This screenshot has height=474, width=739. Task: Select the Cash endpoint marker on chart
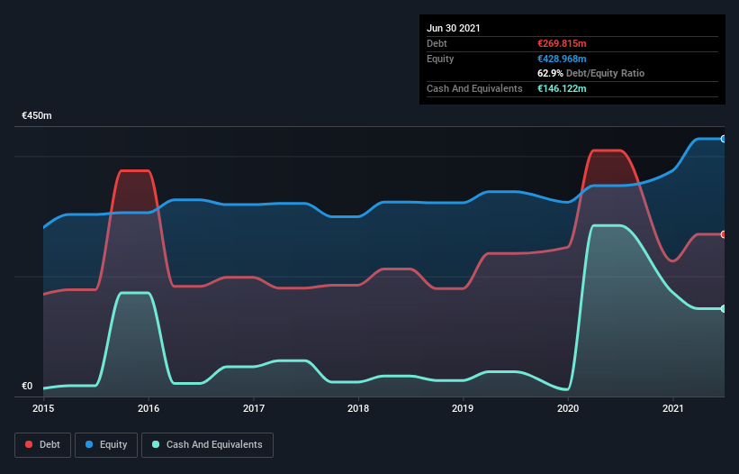click(x=723, y=309)
